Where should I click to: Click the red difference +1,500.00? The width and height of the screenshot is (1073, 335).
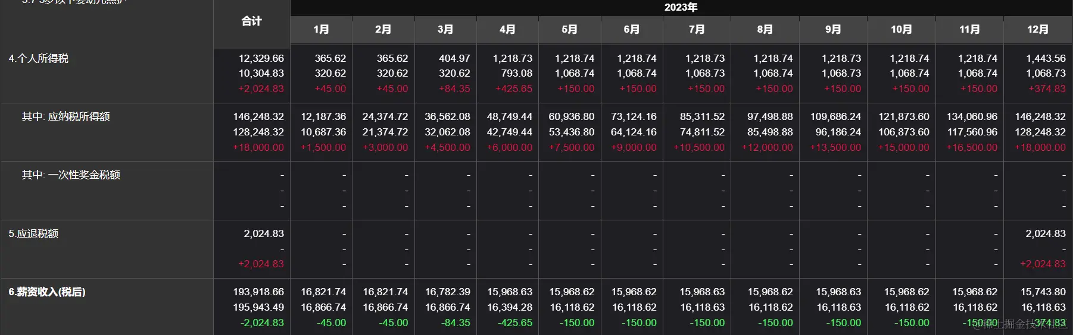pyautogui.click(x=323, y=147)
